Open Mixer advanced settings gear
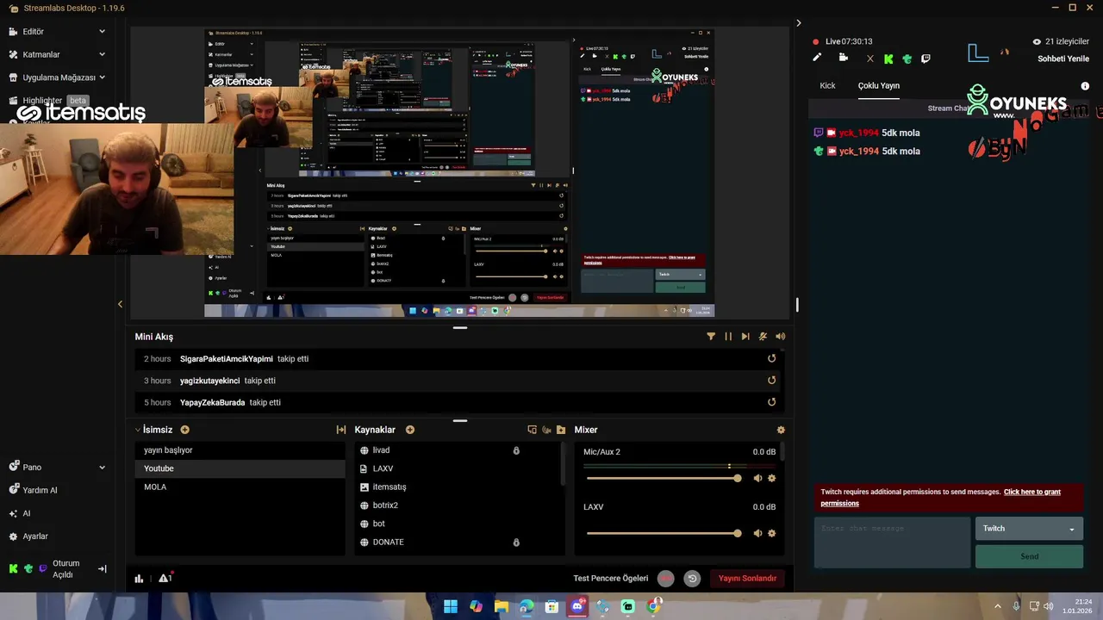Viewport: 1103px width, 620px height. point(781,430)
